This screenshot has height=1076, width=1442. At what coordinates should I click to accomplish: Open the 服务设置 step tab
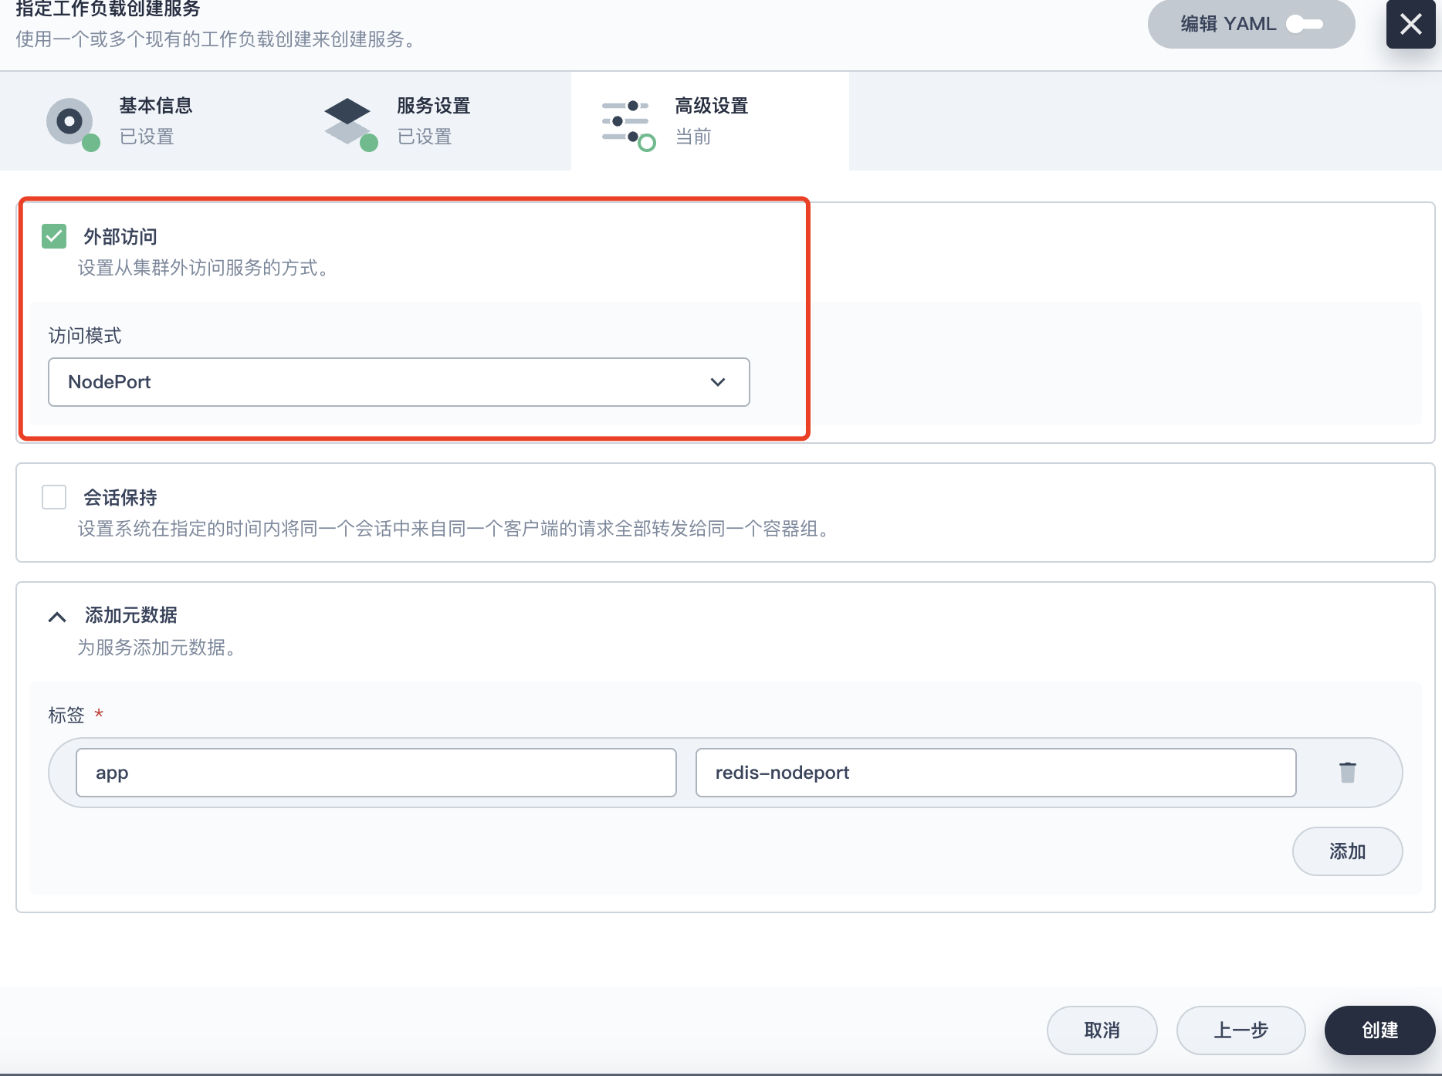432,121
